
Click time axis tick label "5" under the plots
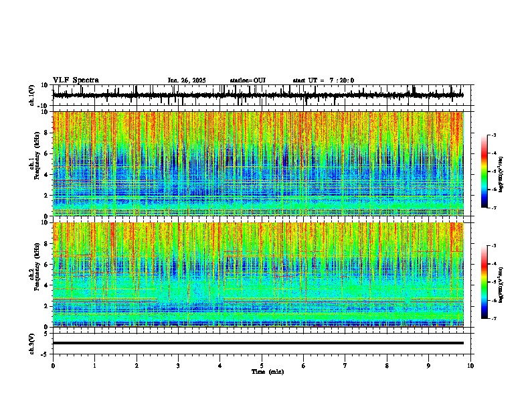262,366
